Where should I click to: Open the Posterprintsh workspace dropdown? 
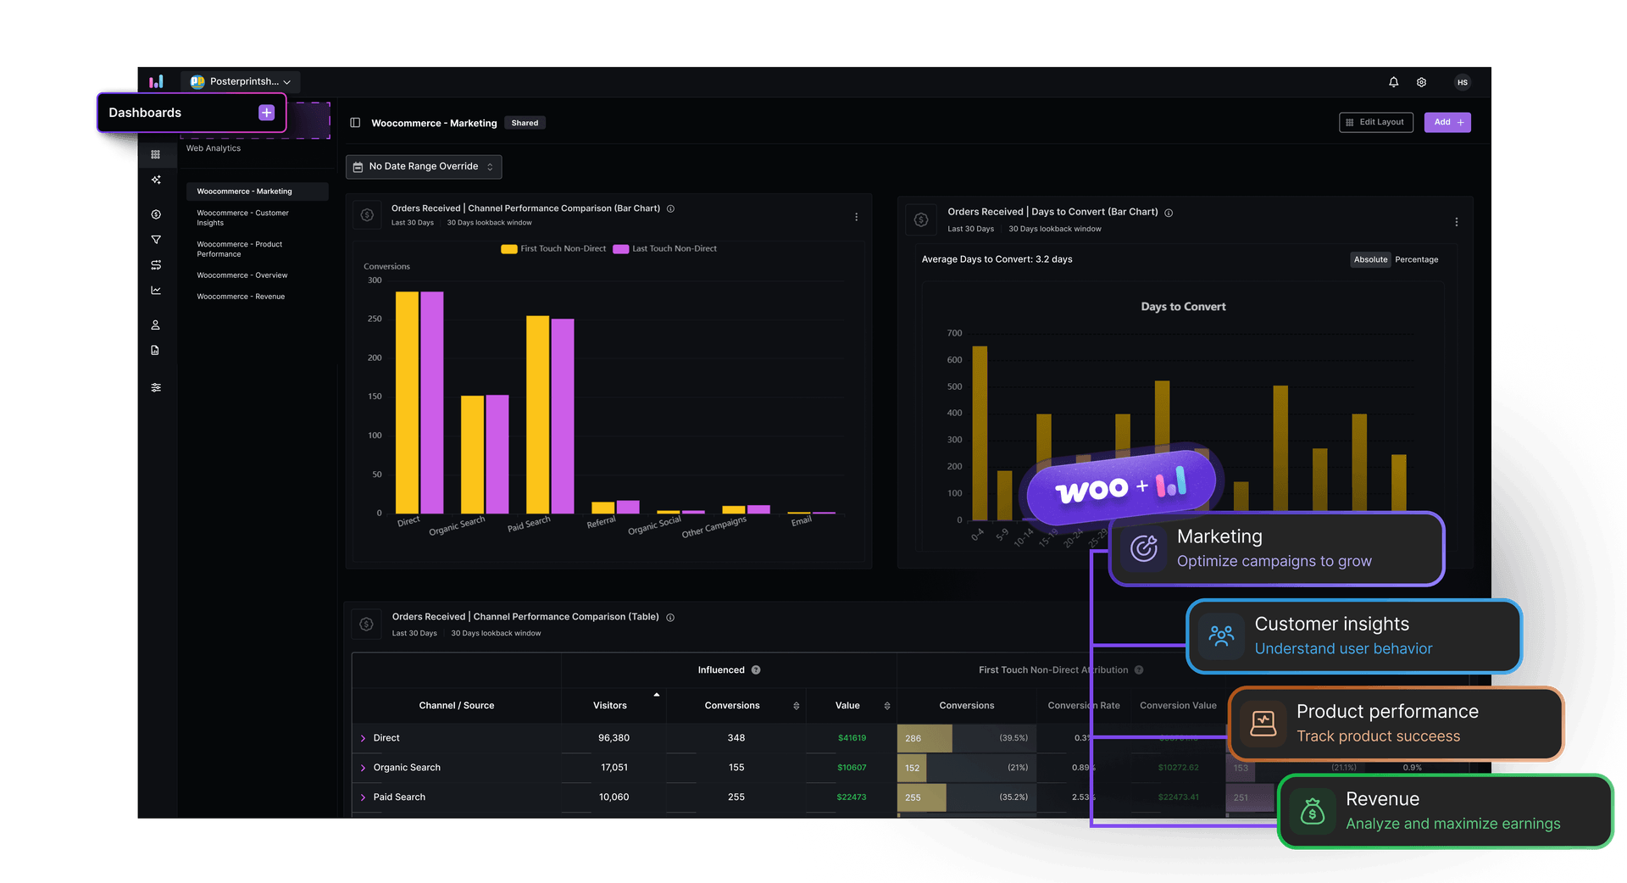pos(241,82)
